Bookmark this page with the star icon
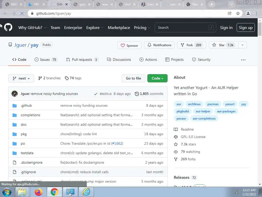The image size is (262, 197). pyautogui.click(x=238, y=13)
